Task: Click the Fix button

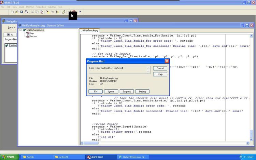Action: tap(96, 91)
